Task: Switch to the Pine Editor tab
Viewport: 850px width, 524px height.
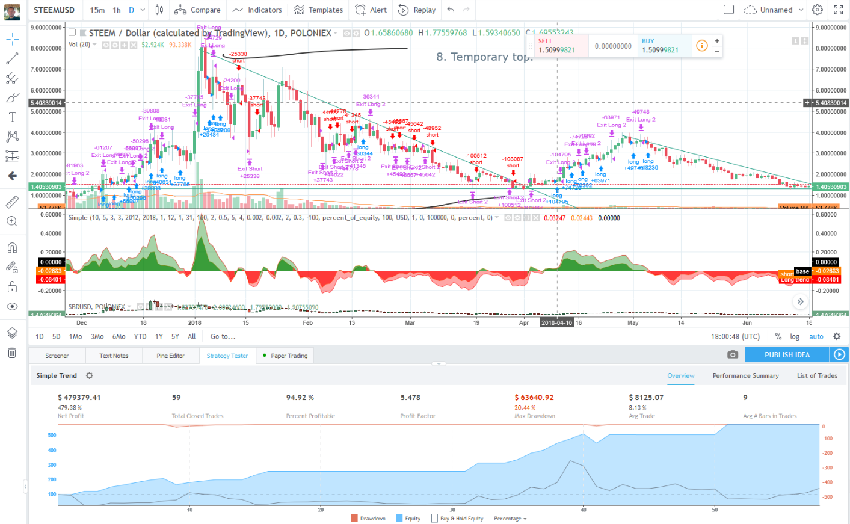Action: [x=171, y=356]
